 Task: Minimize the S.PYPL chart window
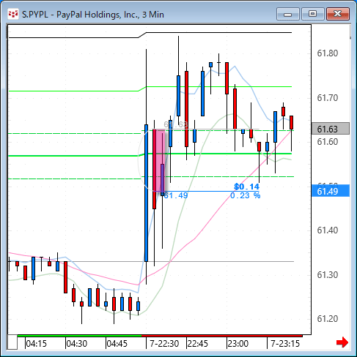pyautogui.click(x=288, y=14)
